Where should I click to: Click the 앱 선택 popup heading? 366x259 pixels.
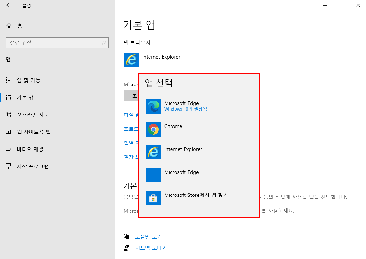(x=159, y=83)
